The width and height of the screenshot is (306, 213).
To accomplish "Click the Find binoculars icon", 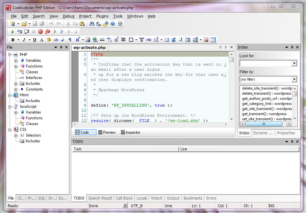I will 92,24.
